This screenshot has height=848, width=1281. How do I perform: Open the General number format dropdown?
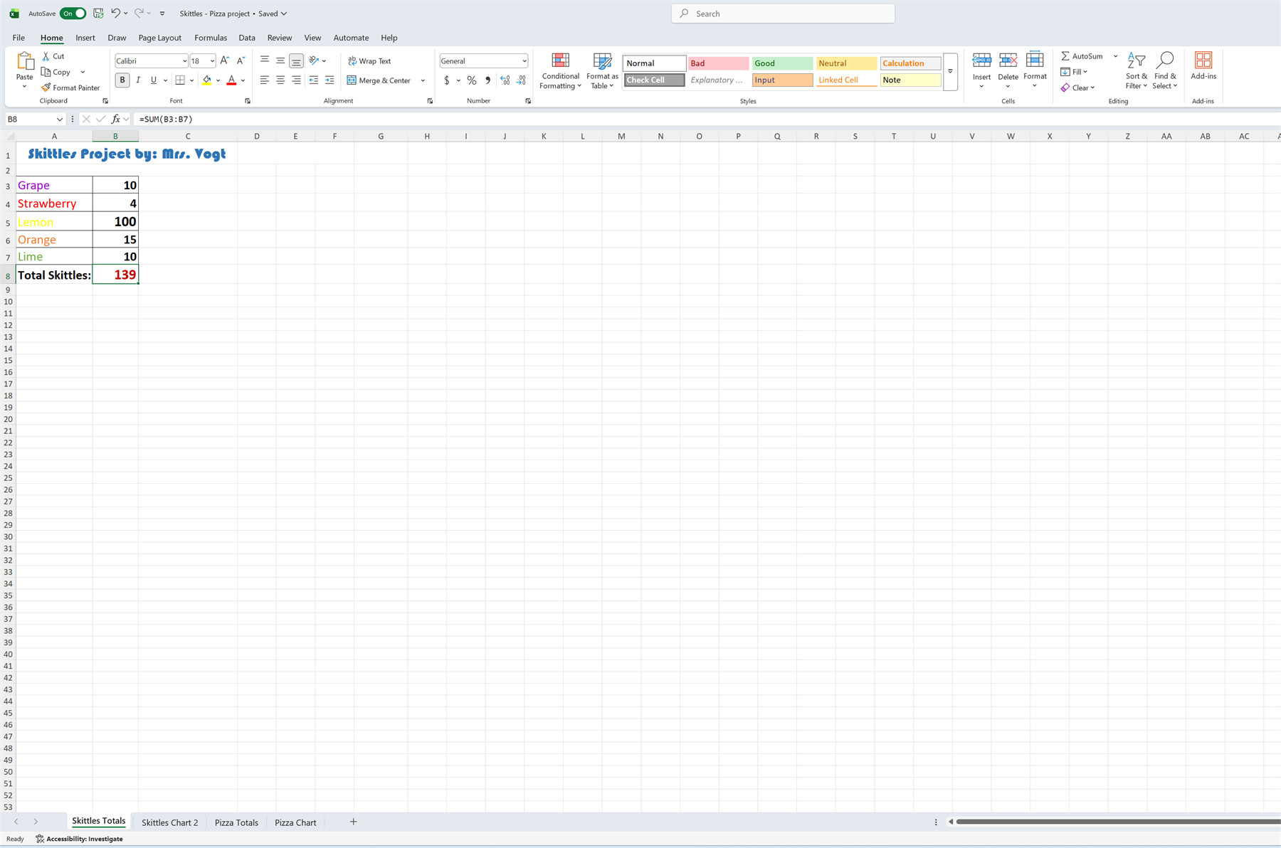pyautogui.click(x=523, y=60)
